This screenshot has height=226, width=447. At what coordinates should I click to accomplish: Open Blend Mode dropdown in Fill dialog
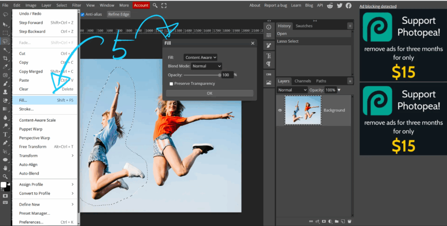point(206,66)
